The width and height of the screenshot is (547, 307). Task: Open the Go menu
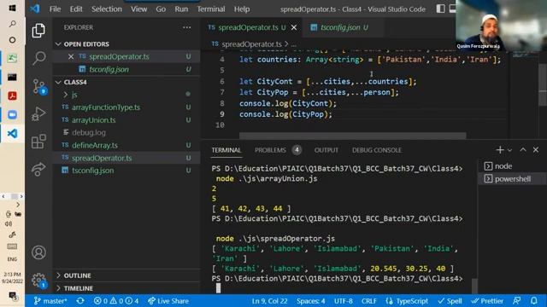coord(161,9)
